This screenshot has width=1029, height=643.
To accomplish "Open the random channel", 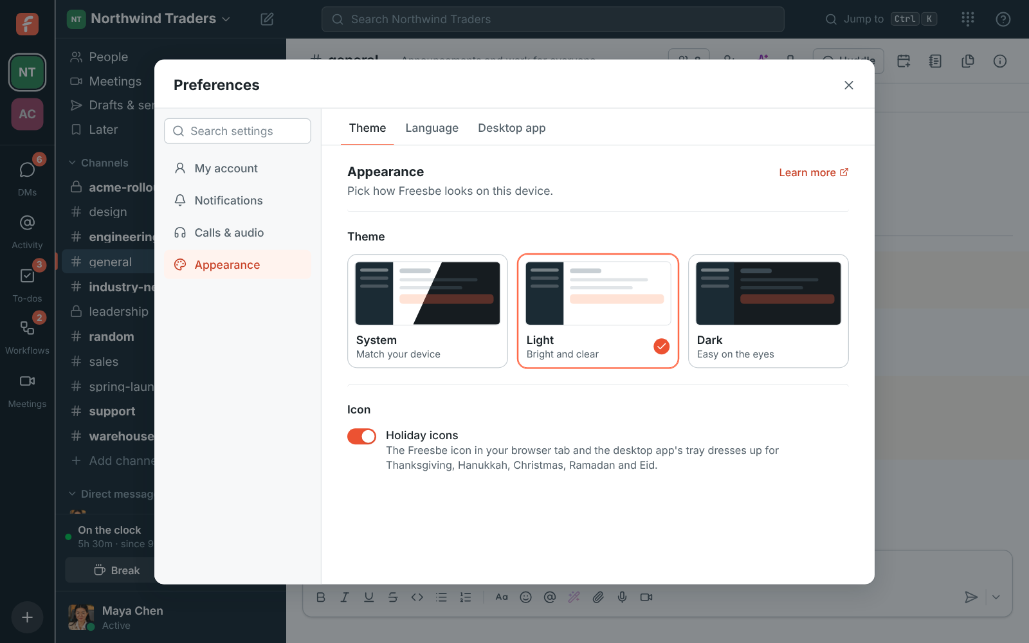I will pos(108,336).
